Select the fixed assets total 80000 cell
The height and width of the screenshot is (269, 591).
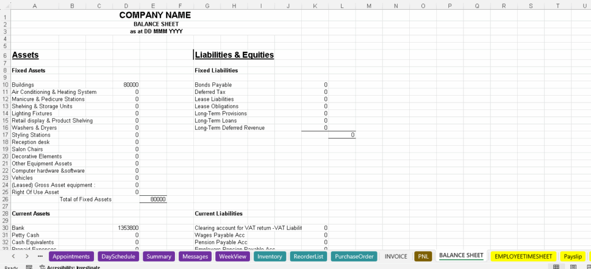(x=154, y=199)
